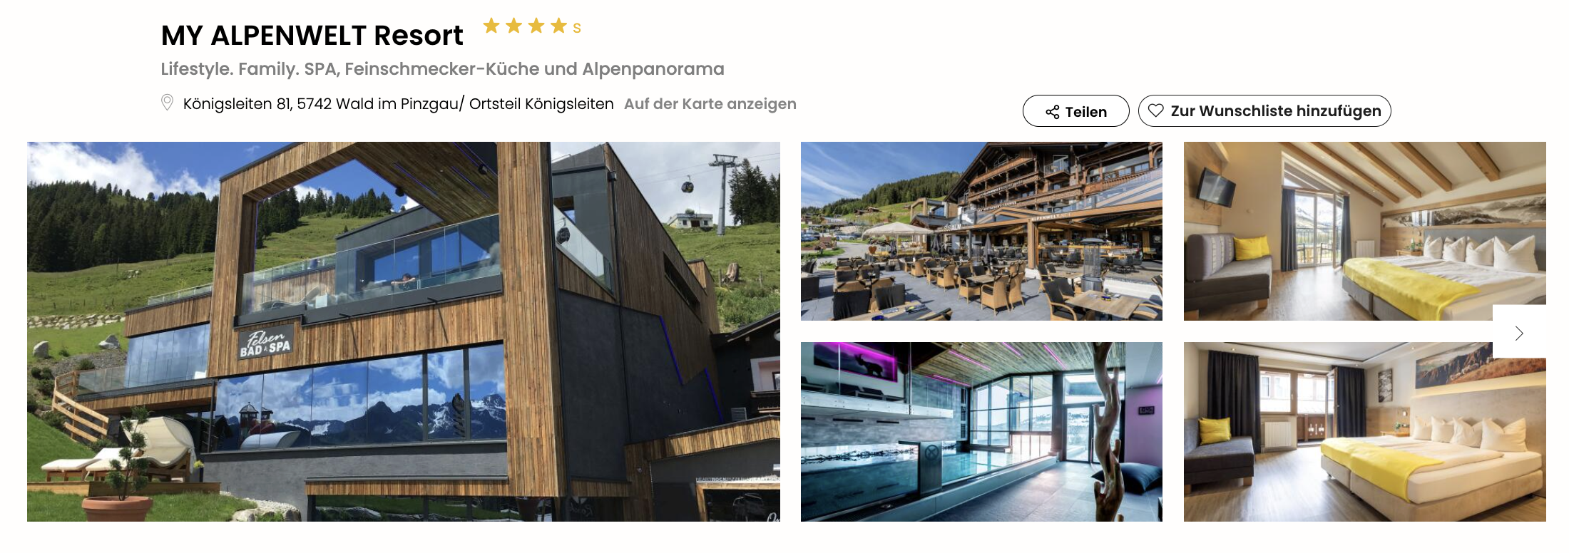Click the superior 'S' rating mark
This screenshot has height=553, width=1569.
(x=577, y=29)
